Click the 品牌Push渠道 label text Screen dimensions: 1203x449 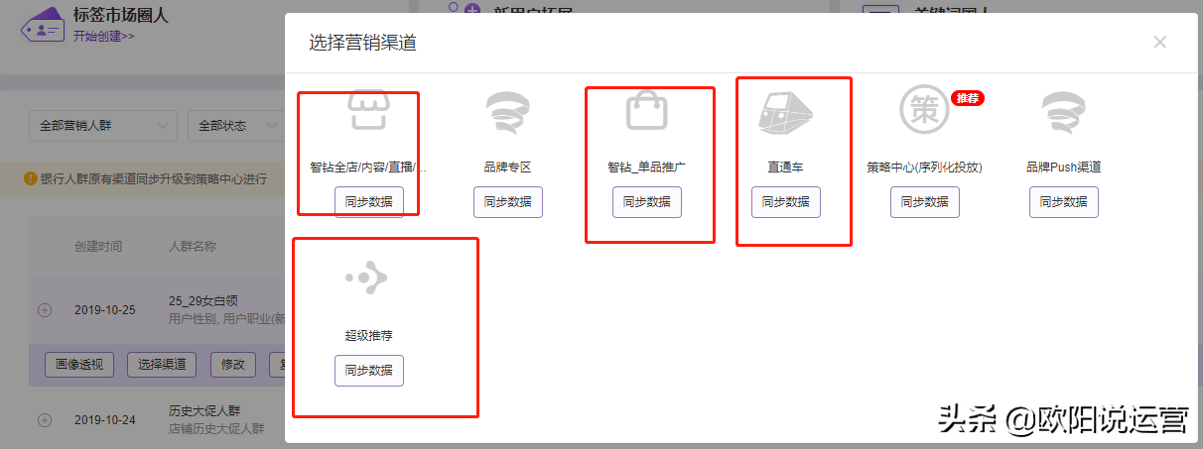tap(1063, 168)
